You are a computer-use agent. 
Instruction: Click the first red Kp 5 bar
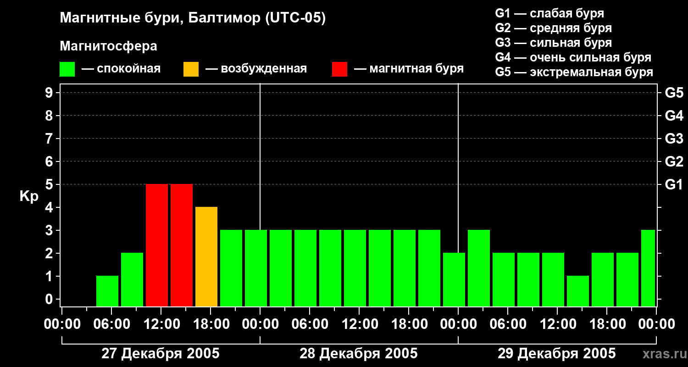point(157,245)
